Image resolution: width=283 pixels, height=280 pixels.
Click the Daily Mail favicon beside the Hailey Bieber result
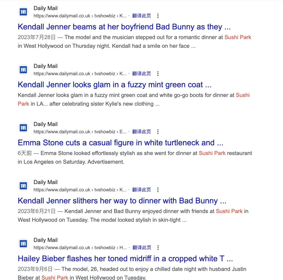pyautogui.click(x=23, y=244)
